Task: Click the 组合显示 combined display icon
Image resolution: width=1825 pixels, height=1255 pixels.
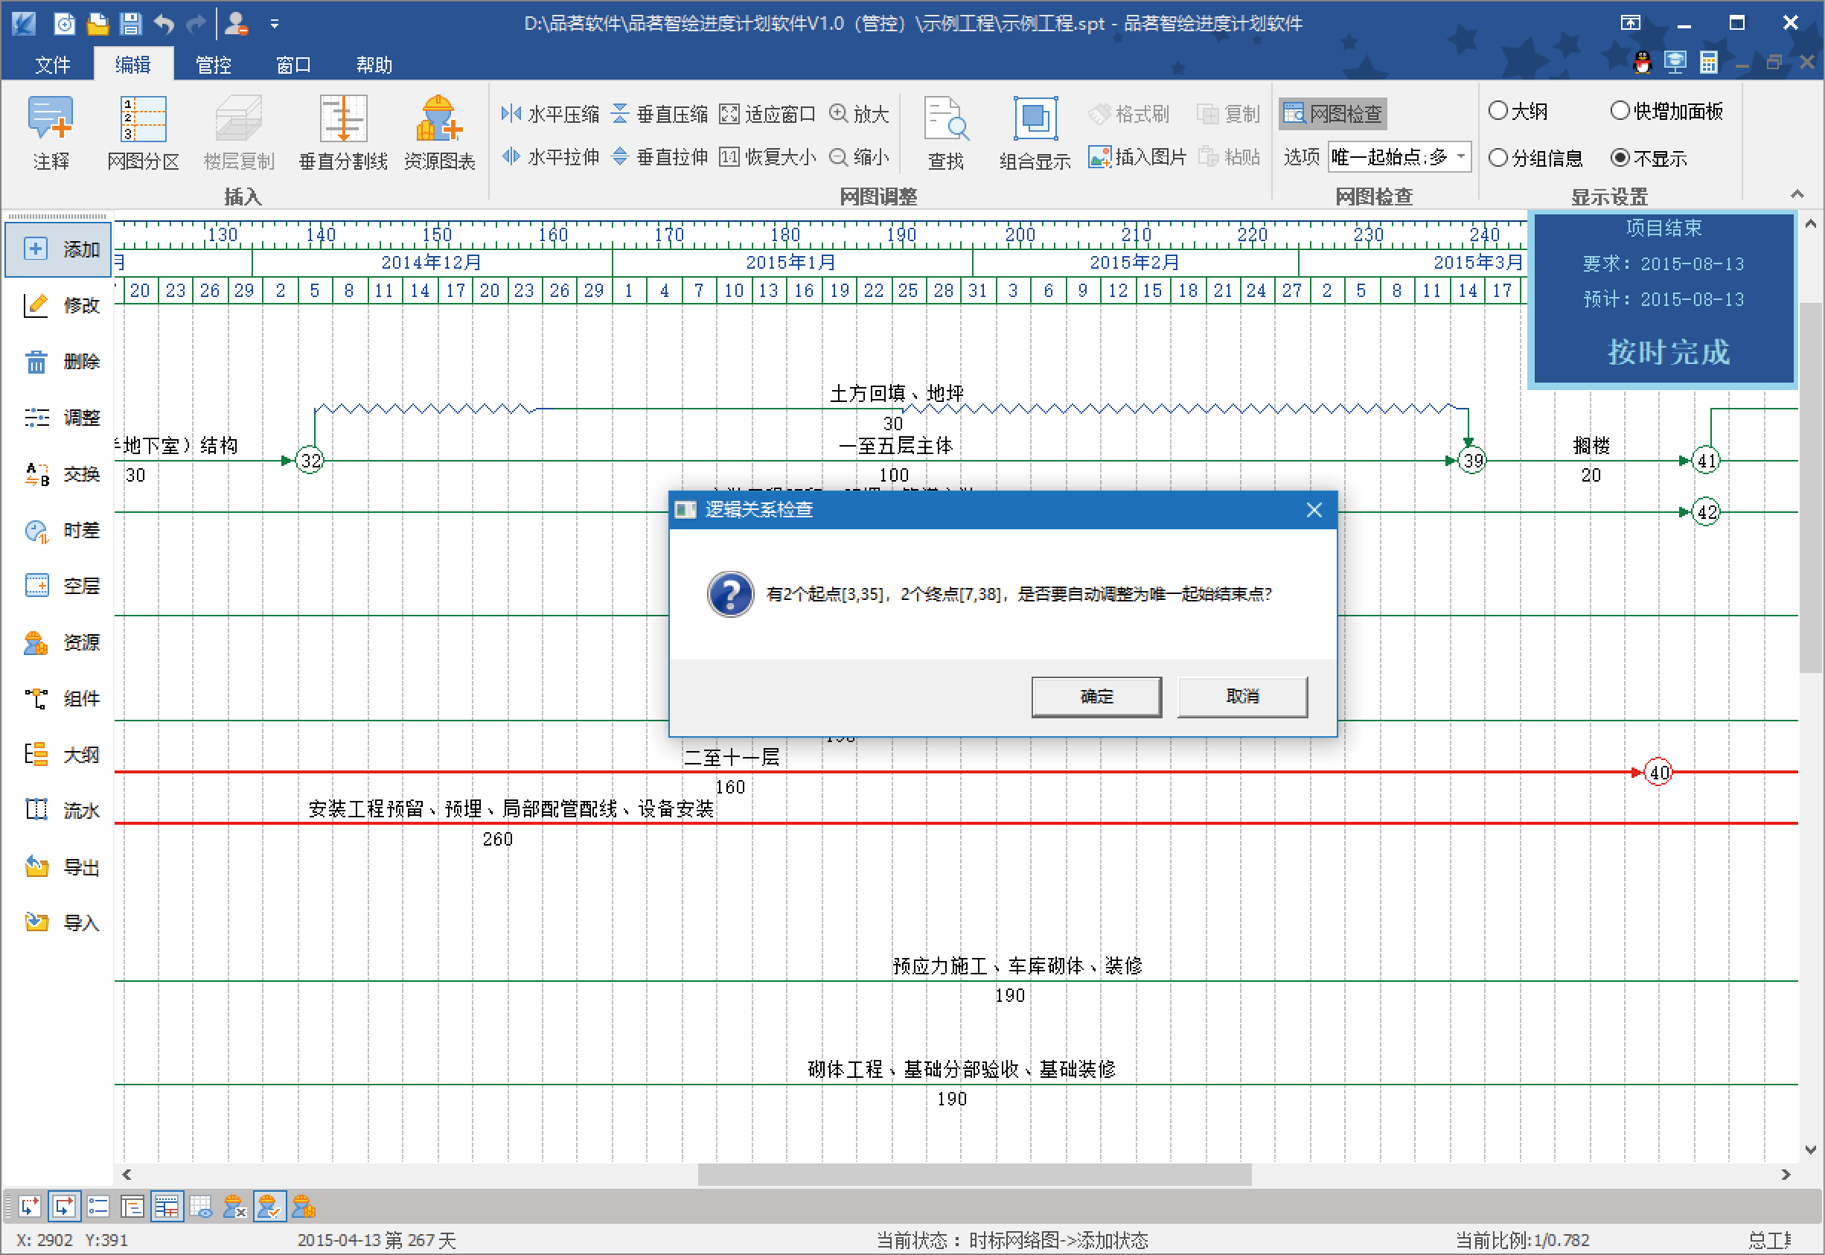Action: (1035, 132)
